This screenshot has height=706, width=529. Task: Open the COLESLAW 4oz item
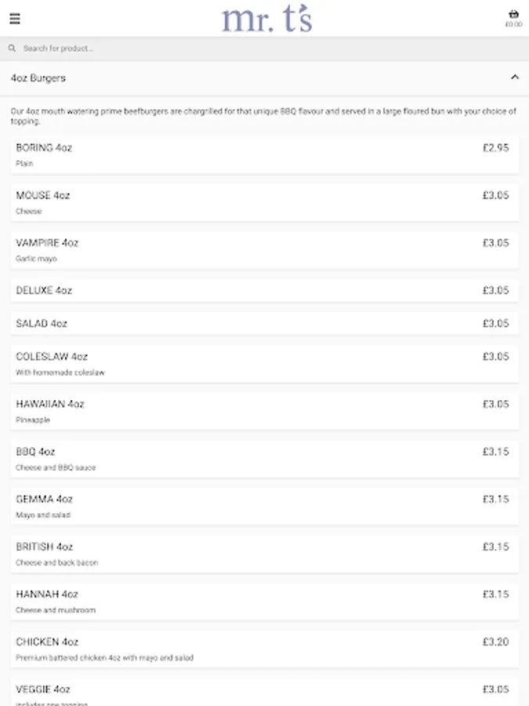tap(264, 363)
